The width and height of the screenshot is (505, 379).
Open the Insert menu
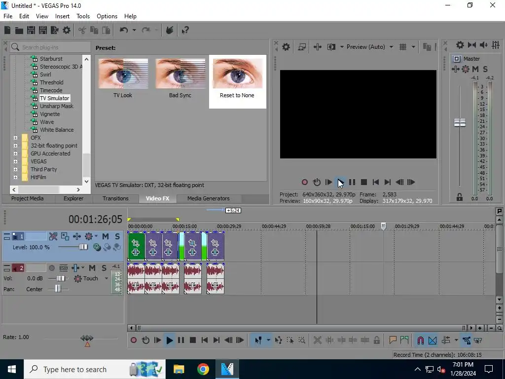(62, 16)
